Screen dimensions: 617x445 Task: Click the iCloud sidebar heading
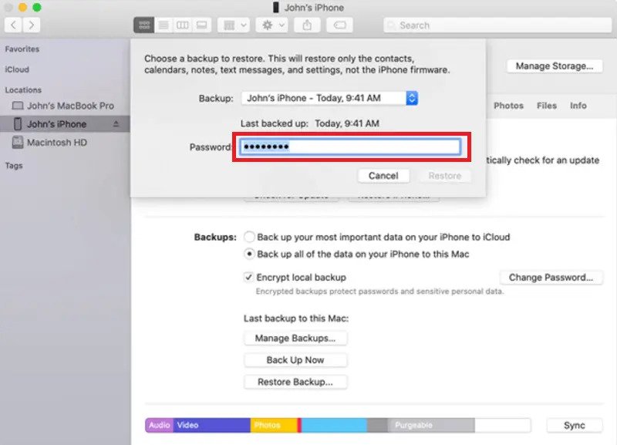(x=17, y=69)
